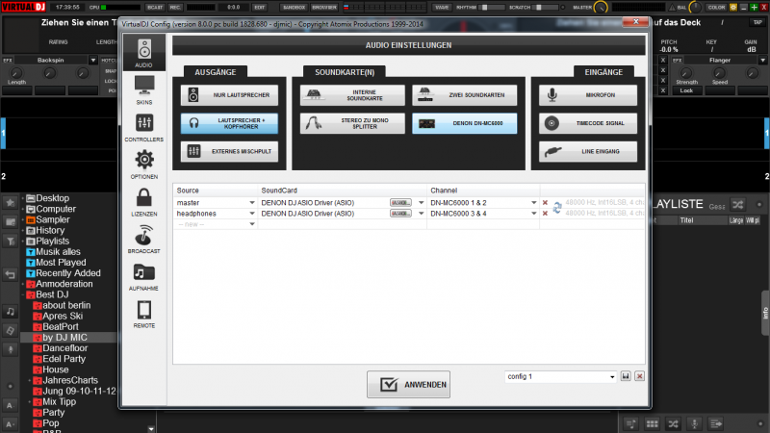Open the Audio settings section
Viewport: 770px width, 433px height.
(143, 53)
